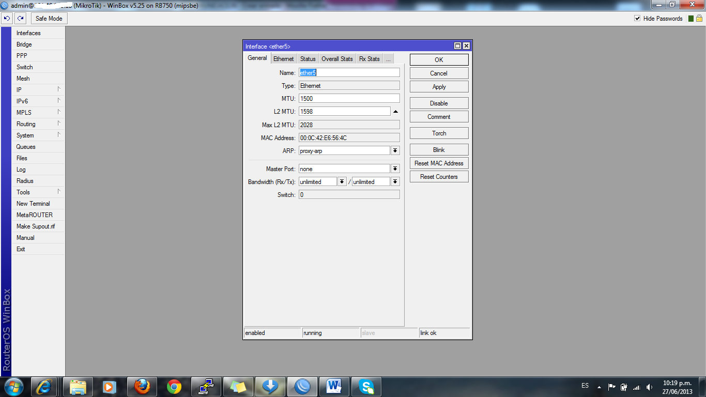Click the Apply button

[439, 87]
